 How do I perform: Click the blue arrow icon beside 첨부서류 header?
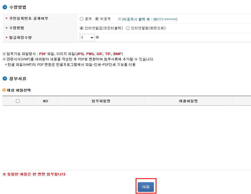point(5,79)
